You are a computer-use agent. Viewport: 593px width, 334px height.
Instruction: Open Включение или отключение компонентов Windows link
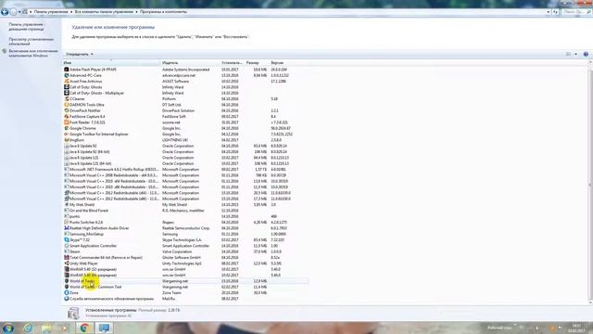[33, 53]
